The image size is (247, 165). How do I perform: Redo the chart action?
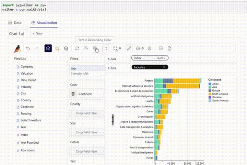[x=37, y=48]
